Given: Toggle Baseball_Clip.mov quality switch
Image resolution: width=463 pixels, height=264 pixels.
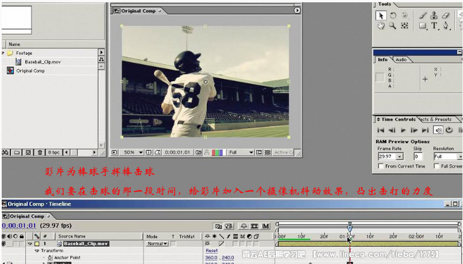Looking at the screenshot, I should 222,244.
